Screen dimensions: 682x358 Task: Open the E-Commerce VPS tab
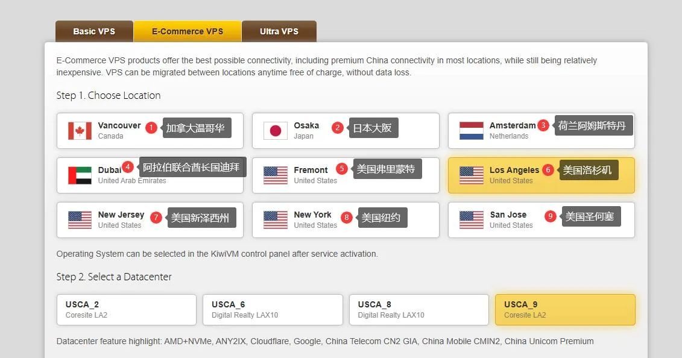188,31
